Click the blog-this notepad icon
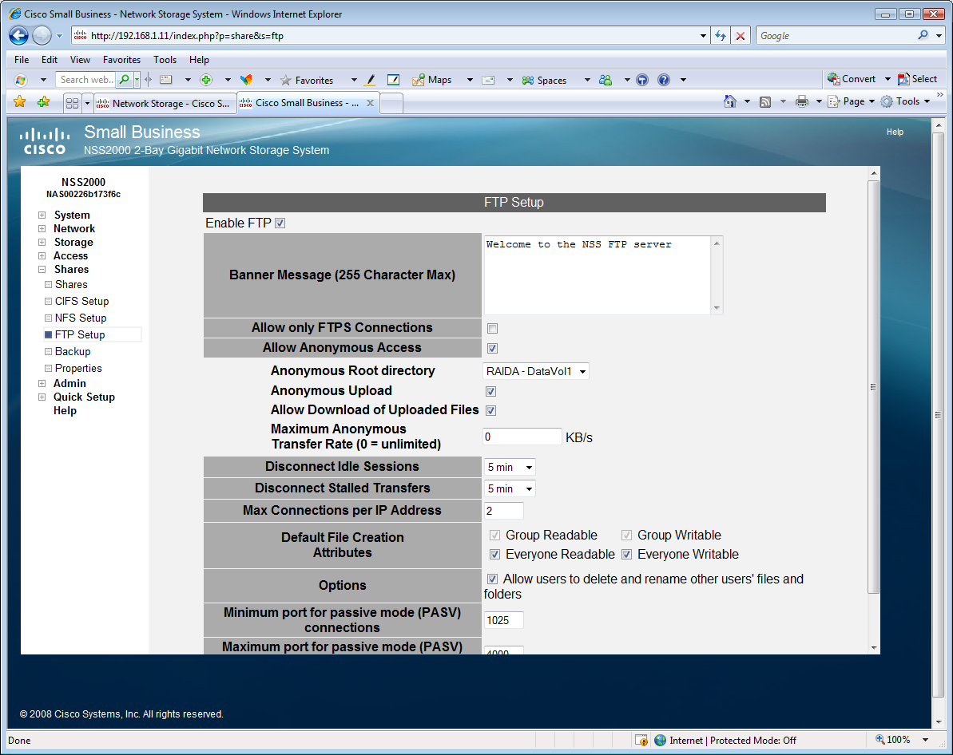This screenshot has width=953, height=755. (x=393, y=80)
